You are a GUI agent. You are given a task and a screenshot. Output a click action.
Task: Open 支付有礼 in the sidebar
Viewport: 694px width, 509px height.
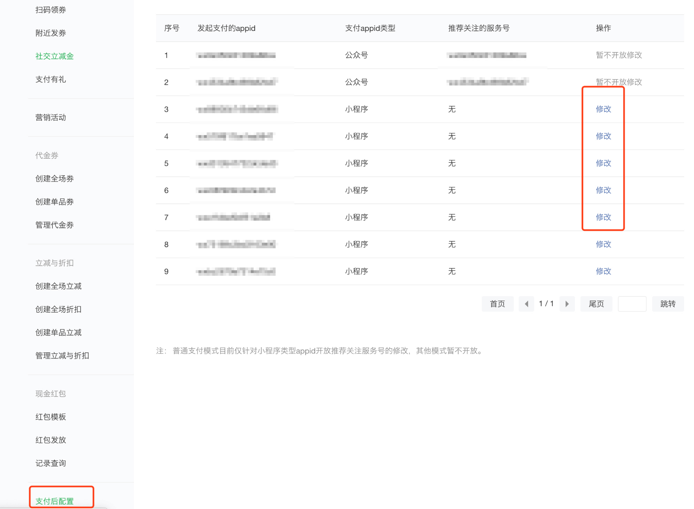51,80
